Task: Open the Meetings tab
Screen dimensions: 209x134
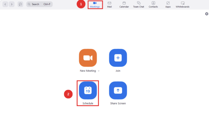Action: point(95,5)
